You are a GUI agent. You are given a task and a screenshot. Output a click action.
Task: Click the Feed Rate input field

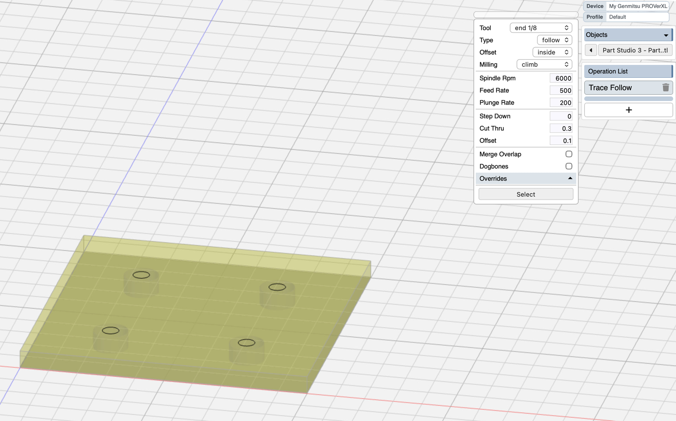[x=561, y=90]
